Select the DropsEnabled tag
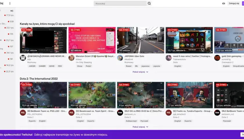244x139 pixels. click(238, 66)
